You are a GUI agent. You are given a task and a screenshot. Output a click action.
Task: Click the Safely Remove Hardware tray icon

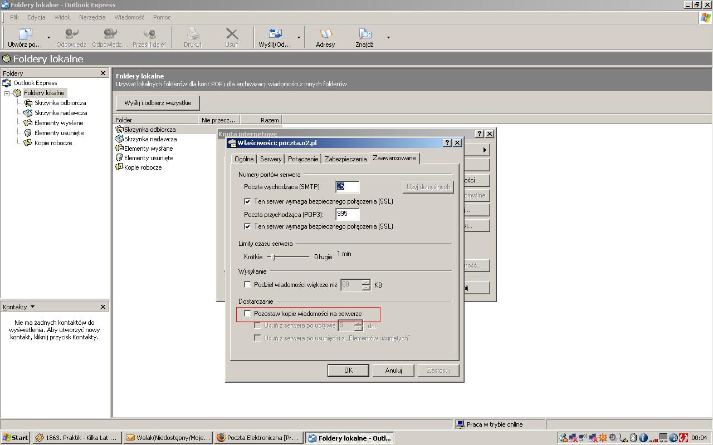coord(623,438)
